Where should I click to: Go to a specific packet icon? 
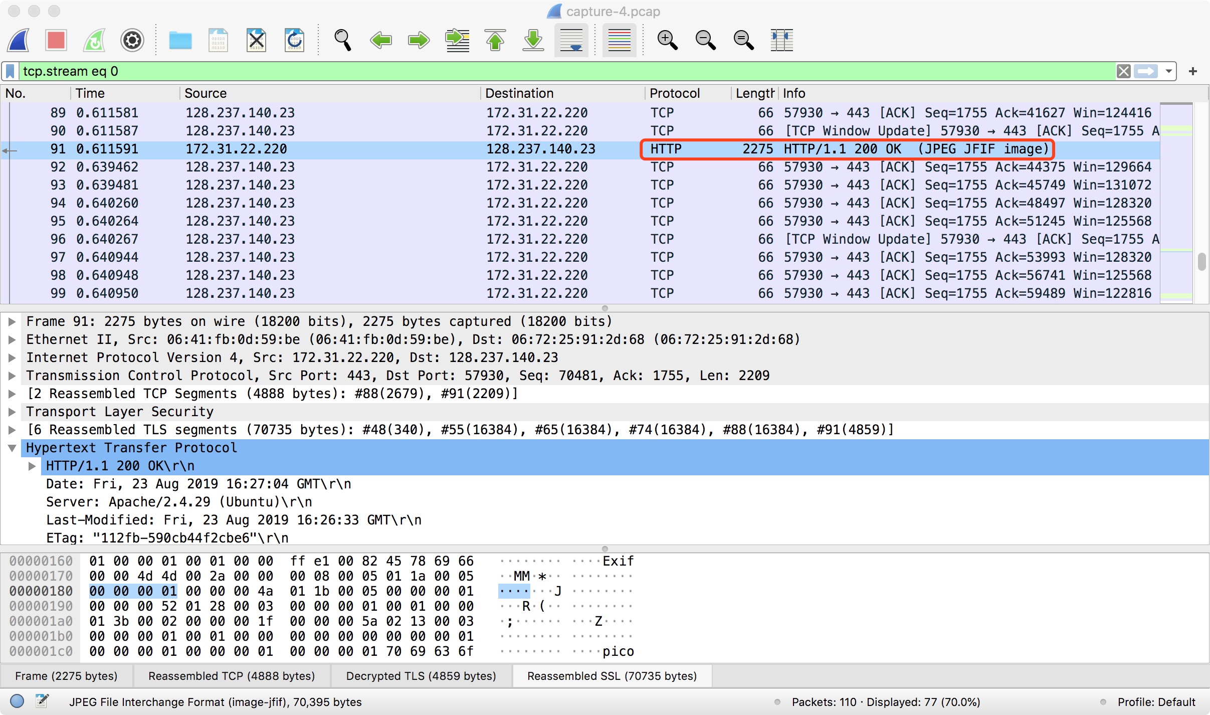point(457,40)
